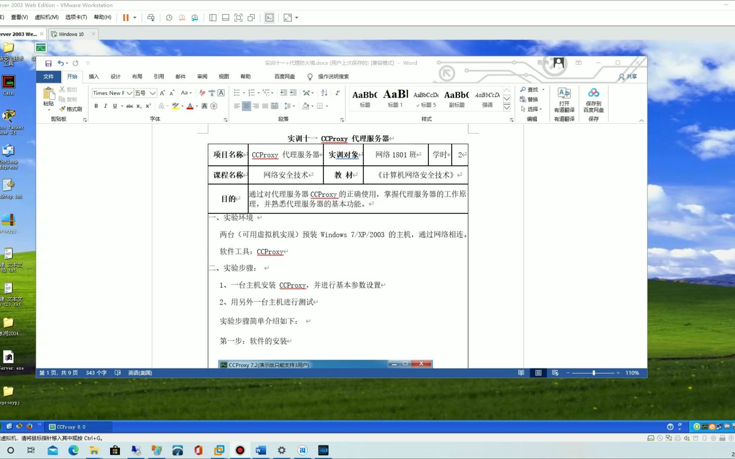Screen dimensions: 735x459
Task: Click Find (查找) in the editing group
Action: click(x=530, y=90)
